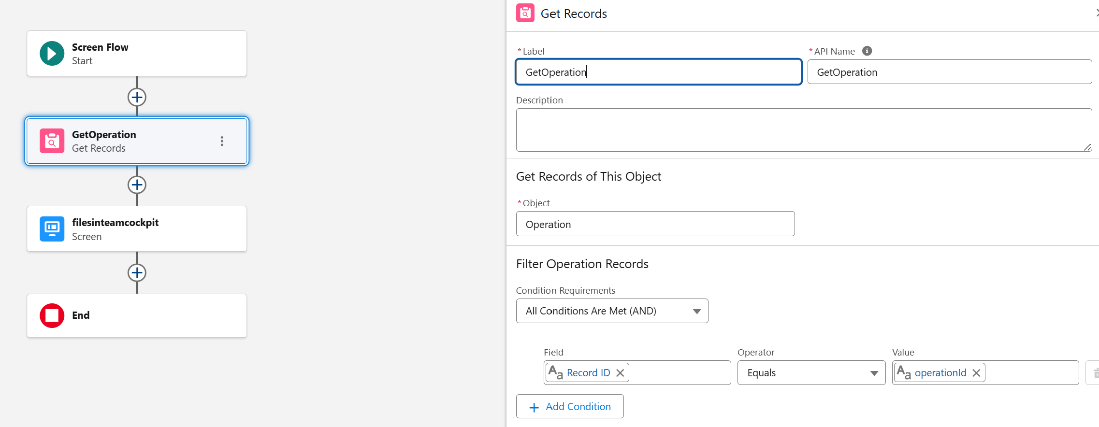Open the Condition Requirements dropdown
Viewport: 1099px width, 427px height.
(x=612, y=311)
